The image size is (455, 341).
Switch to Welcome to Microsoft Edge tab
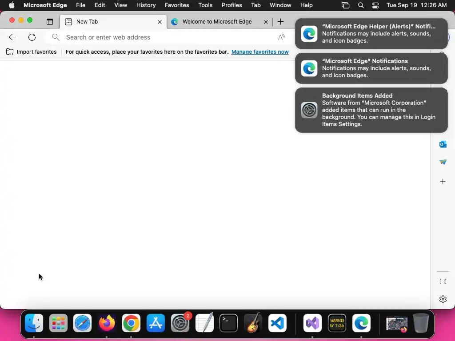pos(216,22)
